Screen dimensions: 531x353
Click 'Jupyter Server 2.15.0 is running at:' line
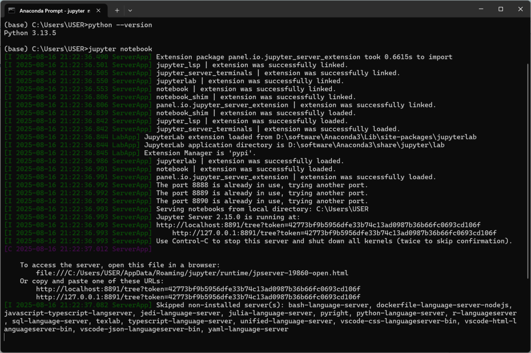coord(228,217)
